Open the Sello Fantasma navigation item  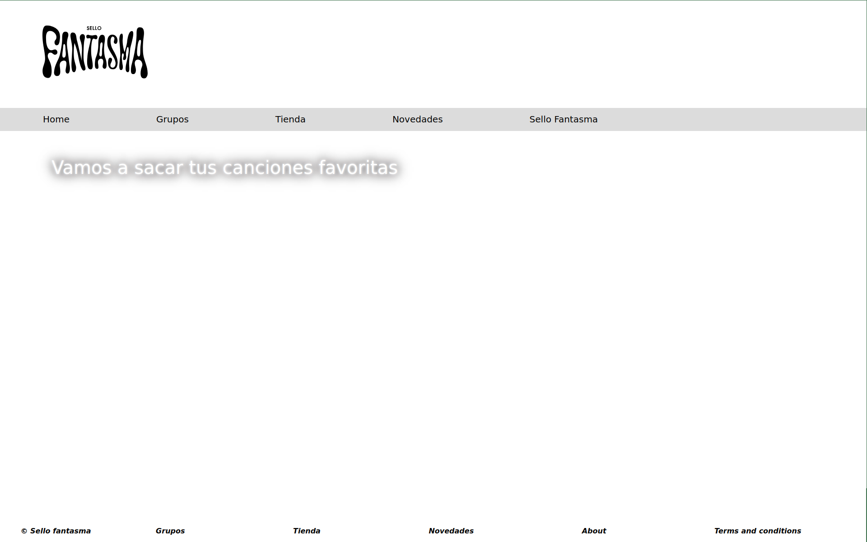coord(563,119)
